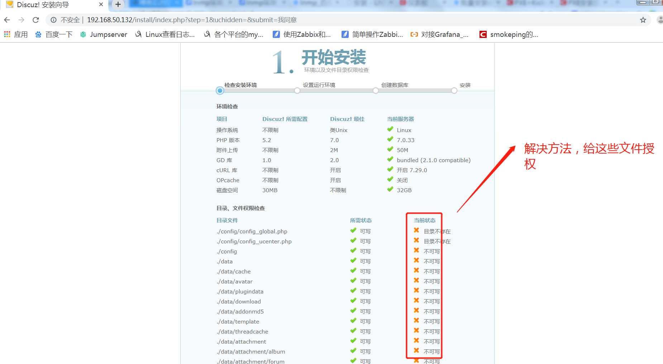Viewport: 663px width, 364px height.
Task: Click the 创建数据库 step marker
Action: (376, 91)
